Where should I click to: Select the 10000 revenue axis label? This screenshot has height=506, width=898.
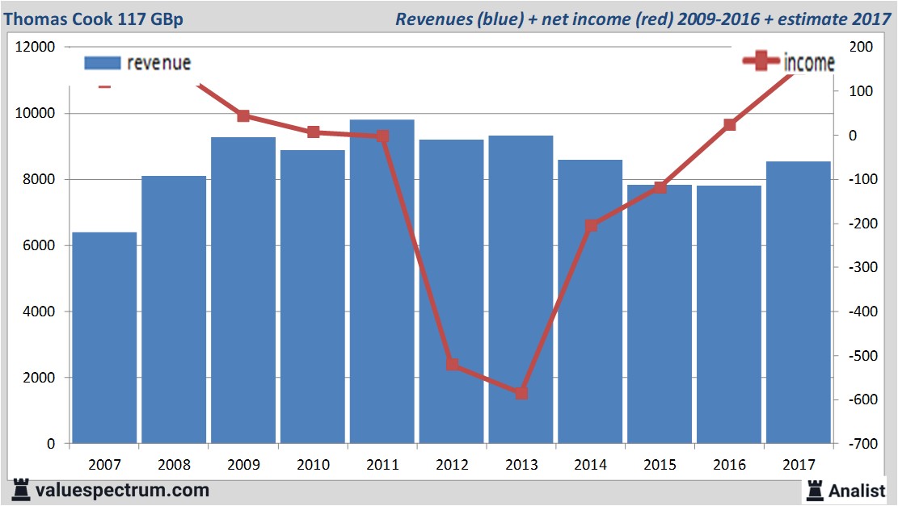point(35,113)
